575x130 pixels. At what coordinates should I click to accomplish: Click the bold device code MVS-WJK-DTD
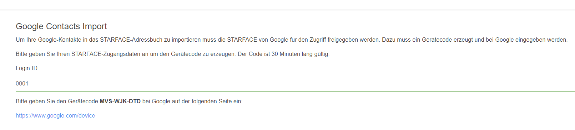[x=120, y=101]
